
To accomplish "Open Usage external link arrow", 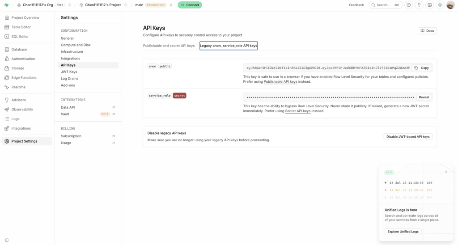I will pyautogui.click(x=113, y=143).
